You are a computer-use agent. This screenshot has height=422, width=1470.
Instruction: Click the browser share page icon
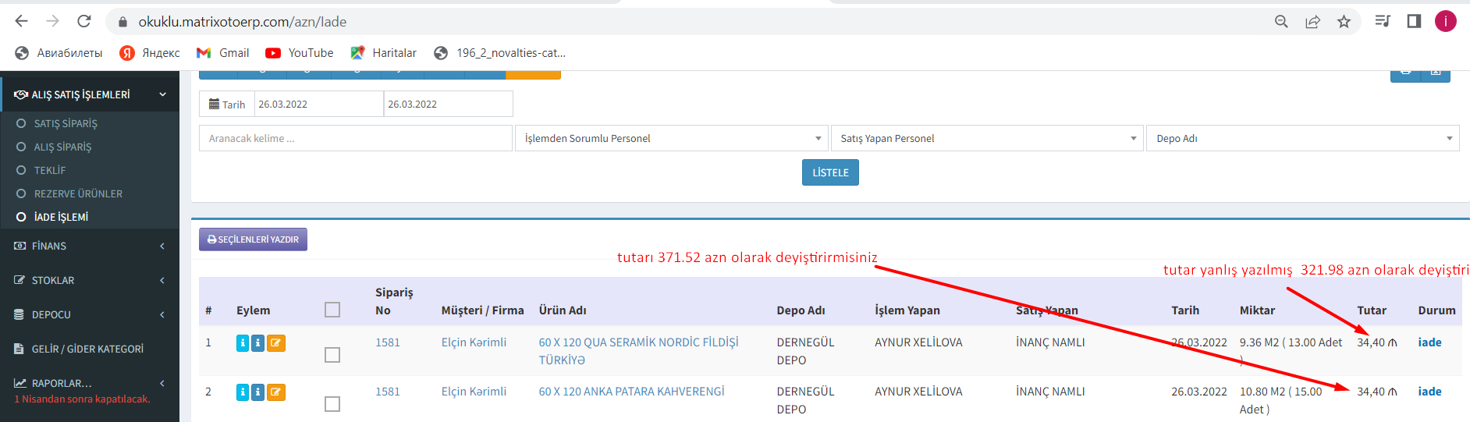[x=1312, y=22]
